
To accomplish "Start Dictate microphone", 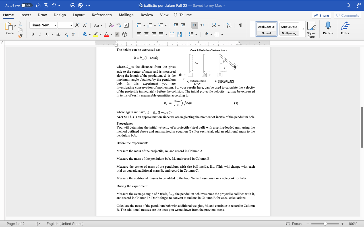I will click(328, 28).
